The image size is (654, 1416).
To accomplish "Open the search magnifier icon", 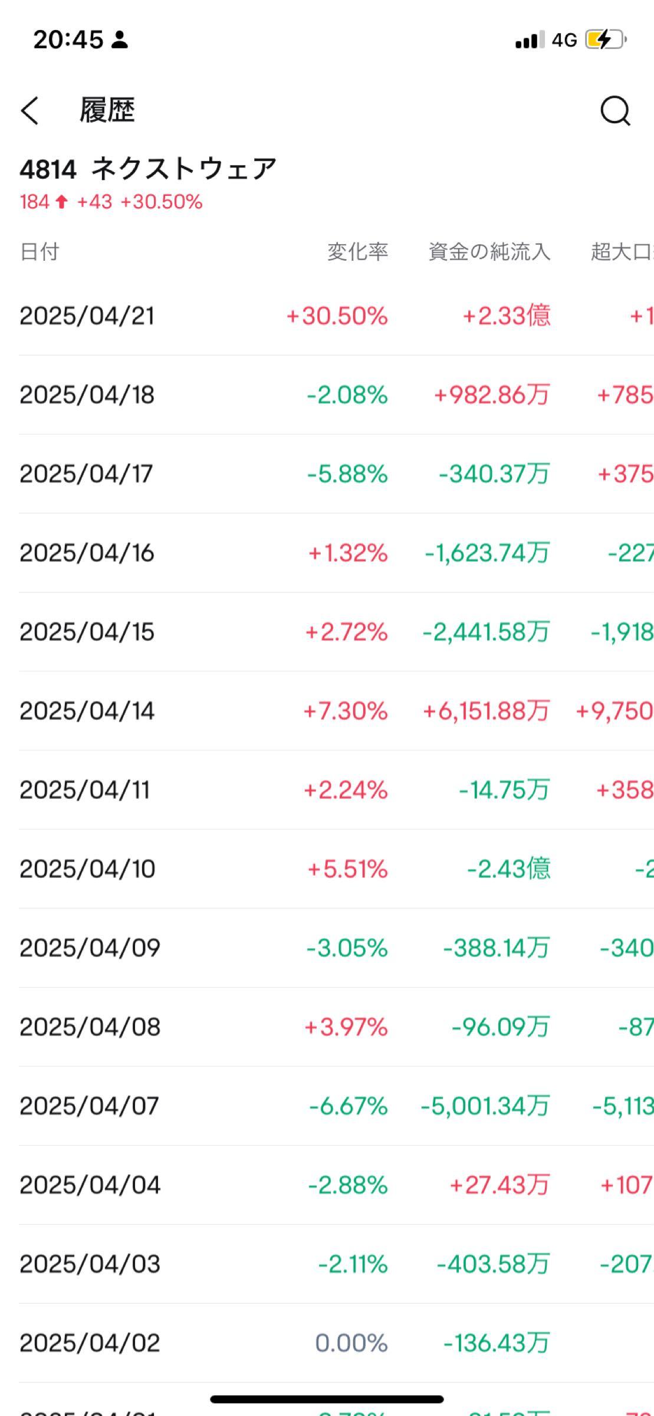I will [615, 111].
